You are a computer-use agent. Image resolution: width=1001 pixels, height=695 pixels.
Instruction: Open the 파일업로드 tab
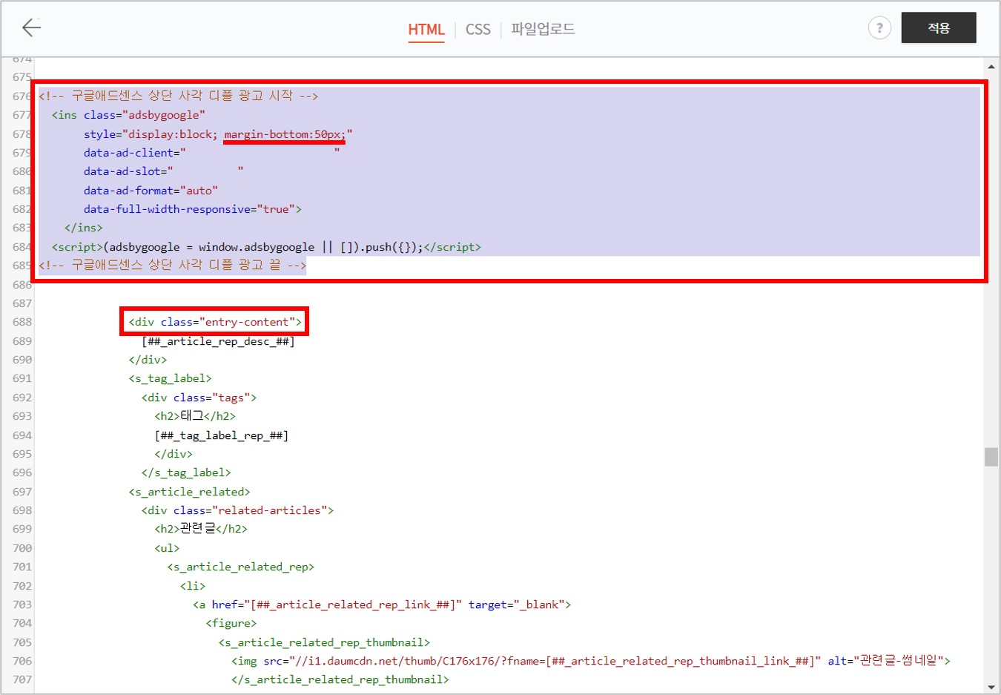[543, 29]
